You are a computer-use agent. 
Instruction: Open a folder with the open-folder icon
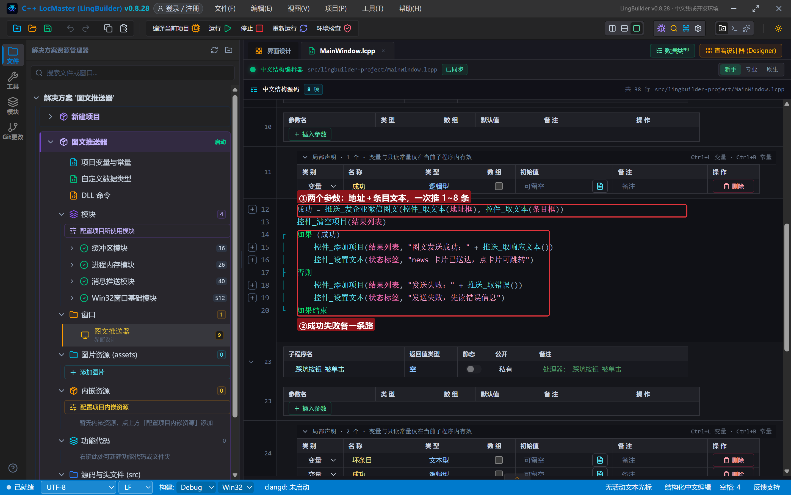click(32, 29)
